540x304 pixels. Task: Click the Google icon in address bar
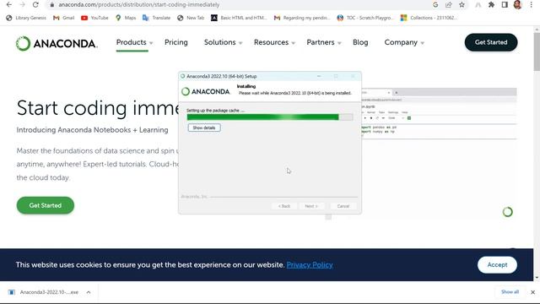pyautogui.click(x=435, y=5)
